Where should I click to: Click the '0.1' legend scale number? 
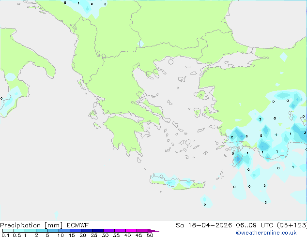click(5, 235)
